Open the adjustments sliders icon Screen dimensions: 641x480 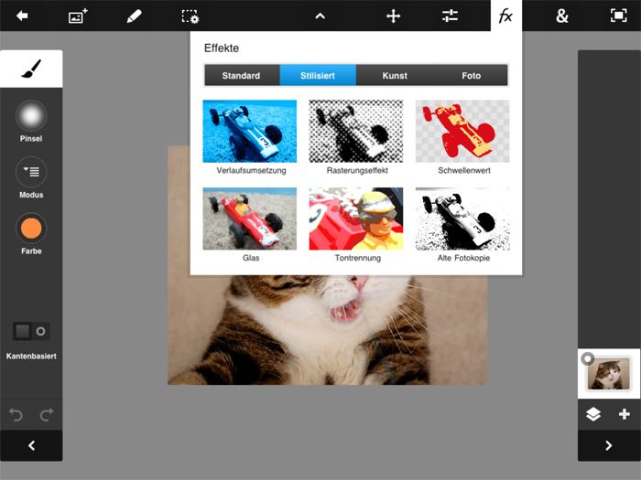click(x=450, y=16)
